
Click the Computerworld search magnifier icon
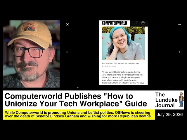point(137,23)
